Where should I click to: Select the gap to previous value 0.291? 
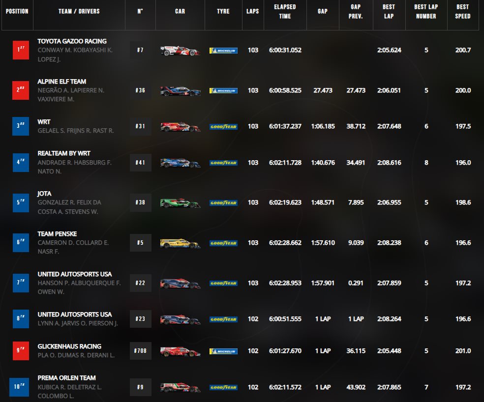(356, 283)
